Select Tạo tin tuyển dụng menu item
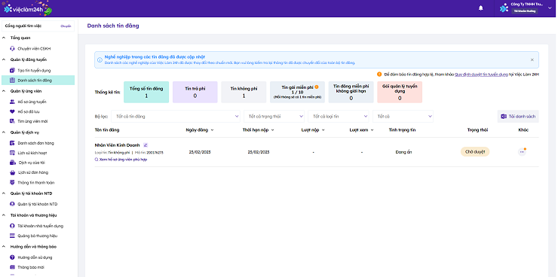This screenshot has width=558, height=277. pyautogui.click(x=34, y=70)
